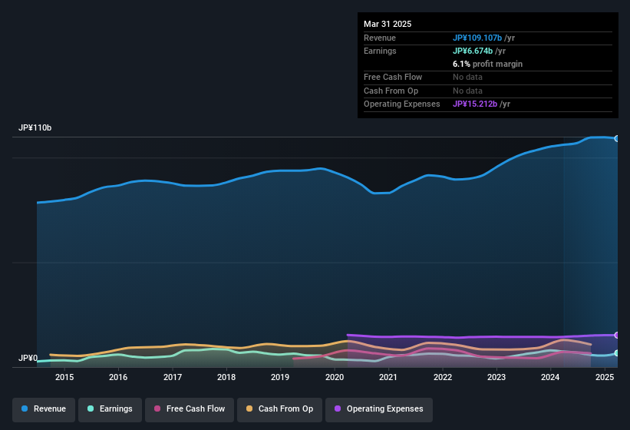
Task: Click the tooltip Free Cash Flow row label
Action: 393,77
